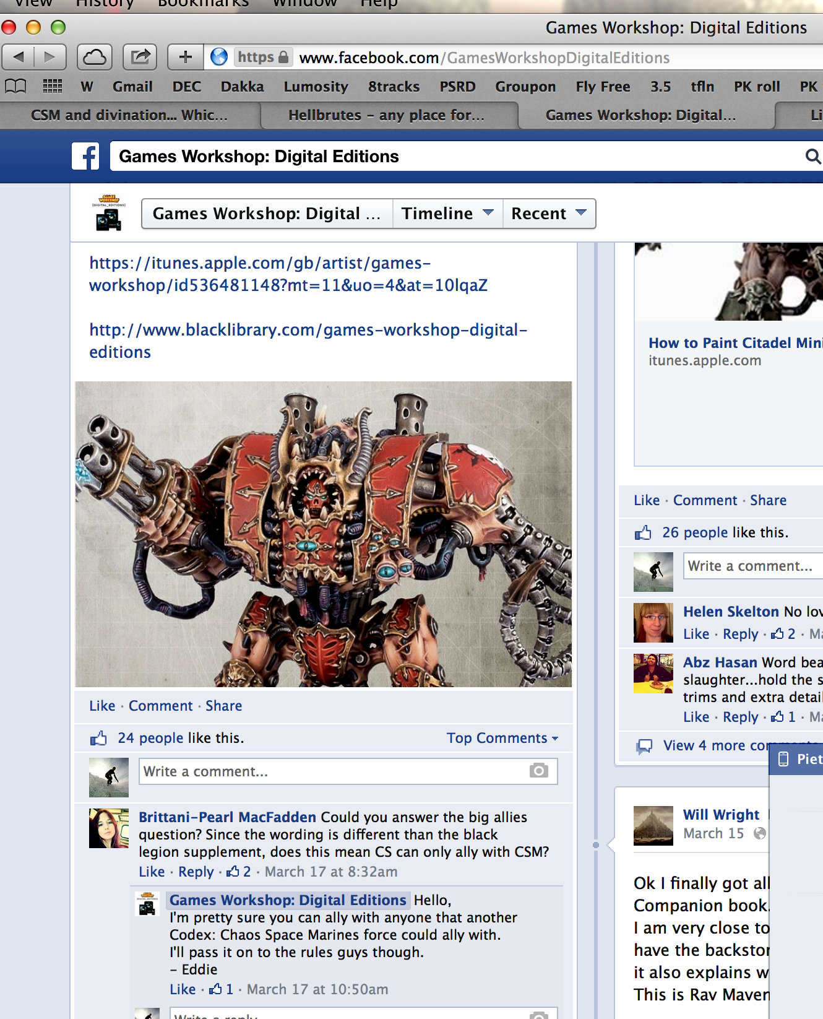Click the comments bubble icon near View 4 more

(644, 746)
